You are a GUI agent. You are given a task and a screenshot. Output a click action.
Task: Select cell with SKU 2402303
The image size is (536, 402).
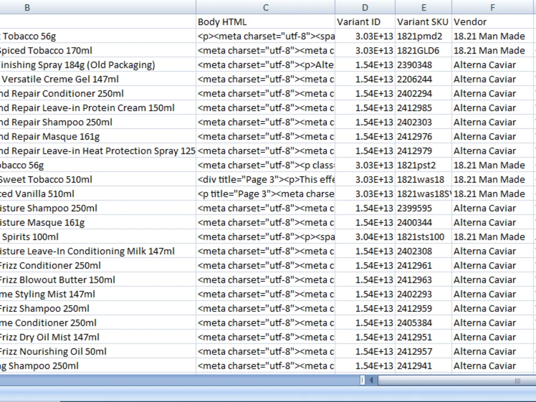click(423, 122)
